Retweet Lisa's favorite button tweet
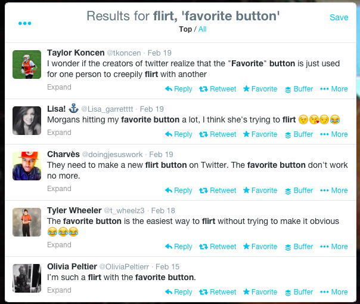The image size is (360, 304). click(218, 134)
